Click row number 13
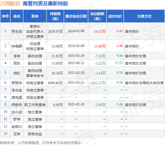Viewport: 165px width, 145px height. pyautogui.click(x=5, y=133)
